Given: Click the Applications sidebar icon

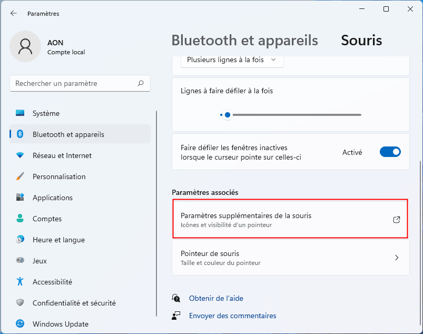Looking at the screenshot, I should (20, 198).
